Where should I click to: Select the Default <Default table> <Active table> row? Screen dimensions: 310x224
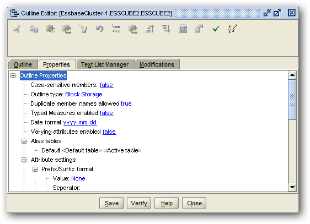pos(92,150)
